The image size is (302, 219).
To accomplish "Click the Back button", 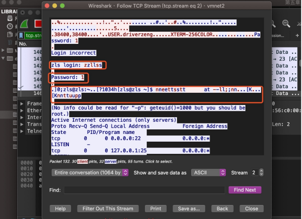I will tap(222, 209).
